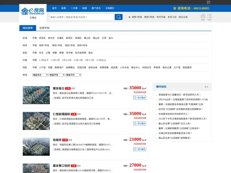Open the 楼盘状态 dropdown

tap(40, 75)
